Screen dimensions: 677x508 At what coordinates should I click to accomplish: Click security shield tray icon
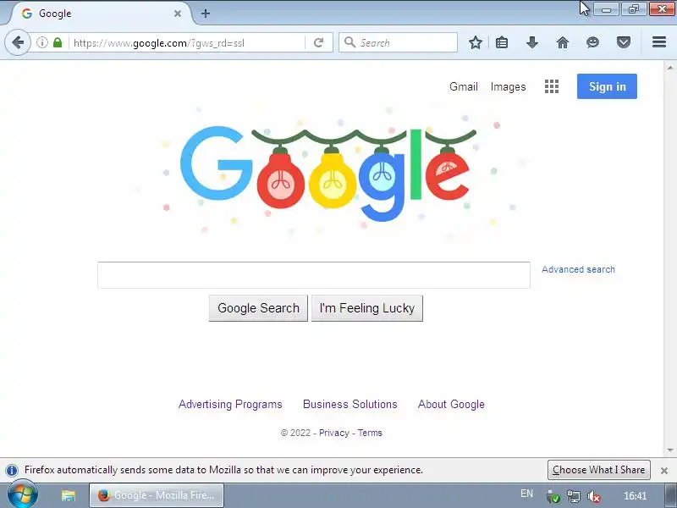coord(553,496)
